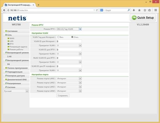Screen dimensions: 160x123
Task: Open the Режим порта LAN1 dropdown
Action: (x=69, y=78)
